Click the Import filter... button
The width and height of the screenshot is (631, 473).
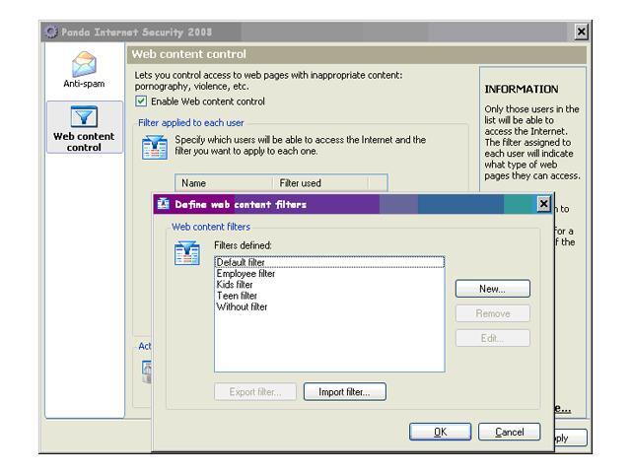[344, 392]
